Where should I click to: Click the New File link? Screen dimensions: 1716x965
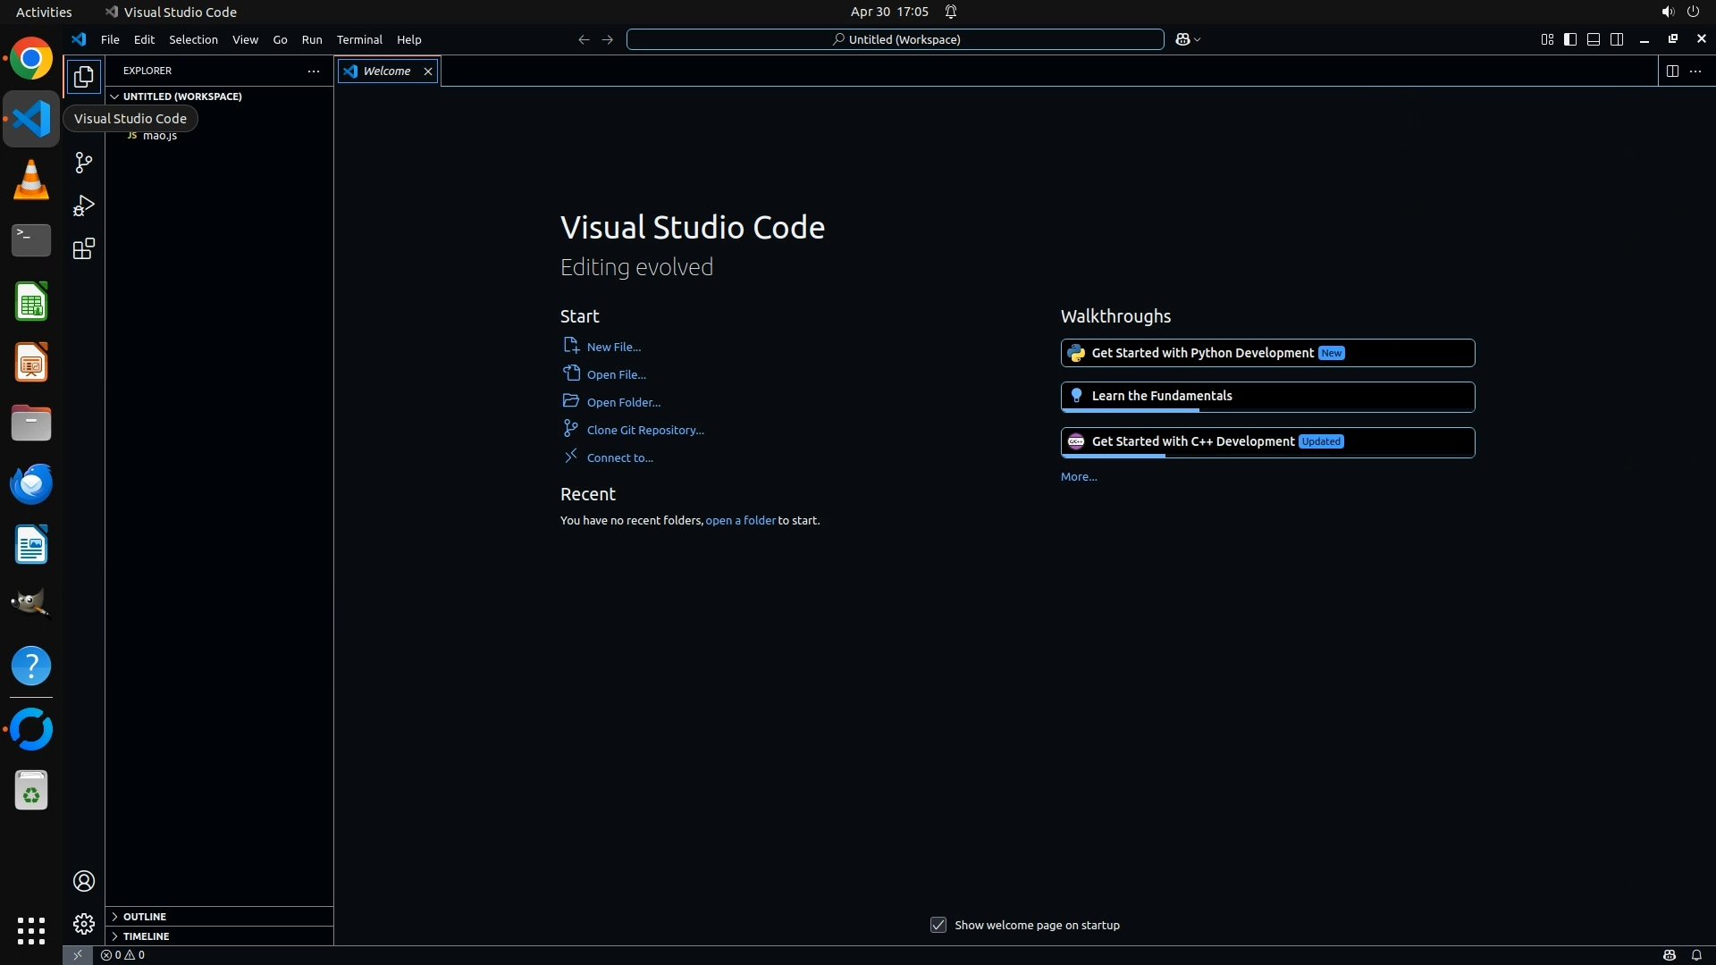click(x=613, y=347)
